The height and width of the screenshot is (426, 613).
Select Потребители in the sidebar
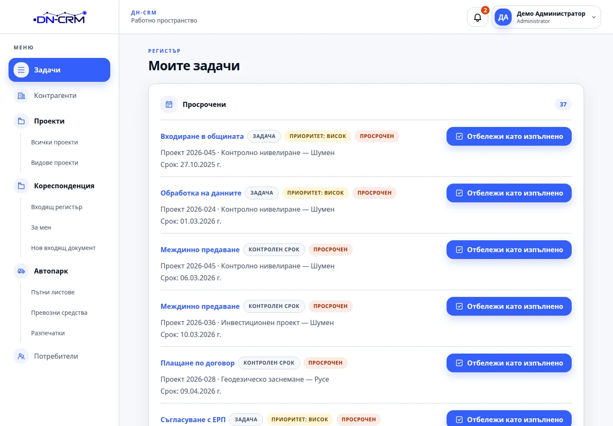click(x=59, y=356)
